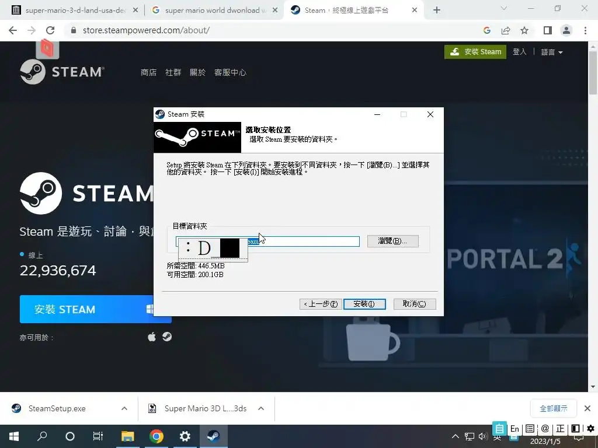Click the IME toolbar settings gear

point(591,429)
